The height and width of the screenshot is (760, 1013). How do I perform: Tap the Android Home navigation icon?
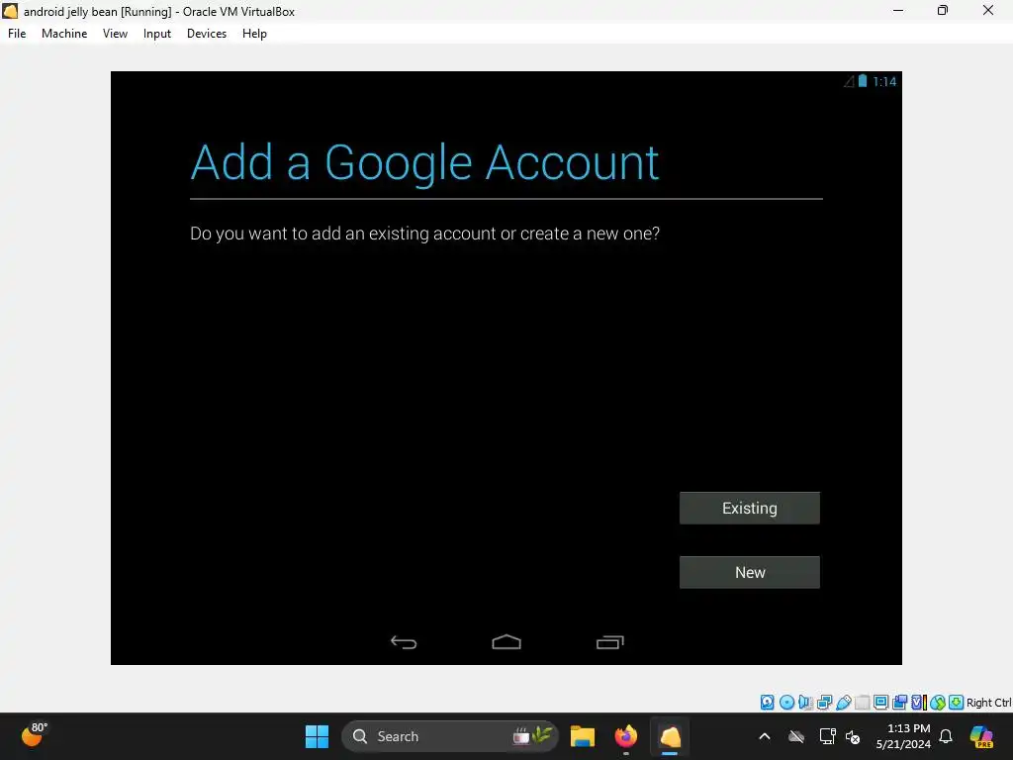click(x=506, y=641)
